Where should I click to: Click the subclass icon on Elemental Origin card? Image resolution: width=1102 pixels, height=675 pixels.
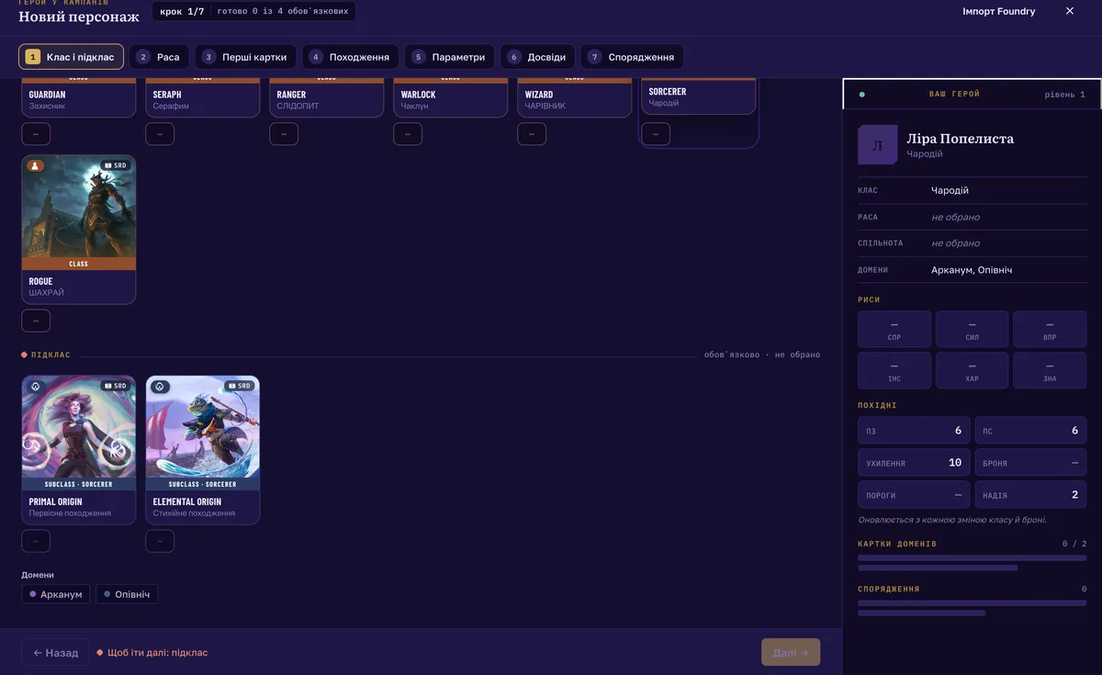point(159,386)
